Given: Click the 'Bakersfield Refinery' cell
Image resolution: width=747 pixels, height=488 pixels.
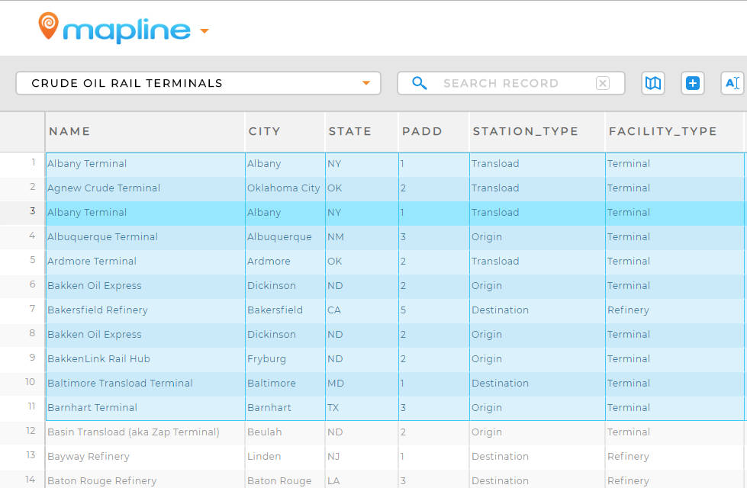Looking at the screenshot, I should 145,310.
